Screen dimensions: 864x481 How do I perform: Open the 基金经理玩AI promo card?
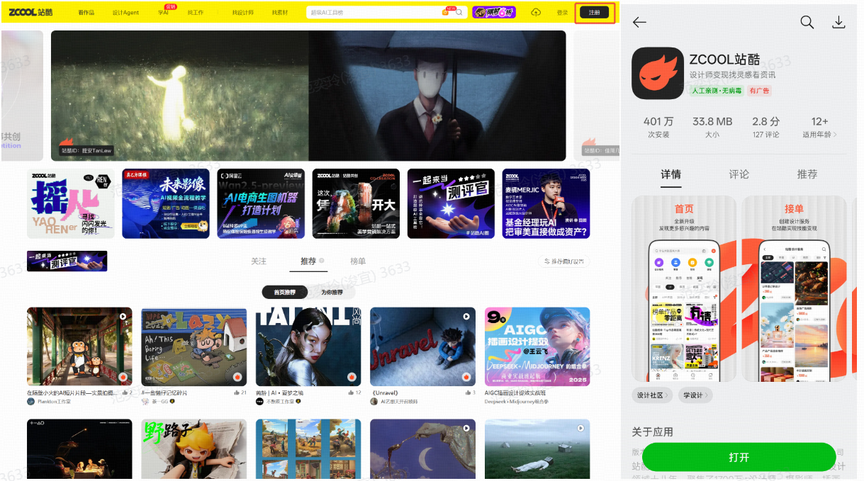point(546,203)
